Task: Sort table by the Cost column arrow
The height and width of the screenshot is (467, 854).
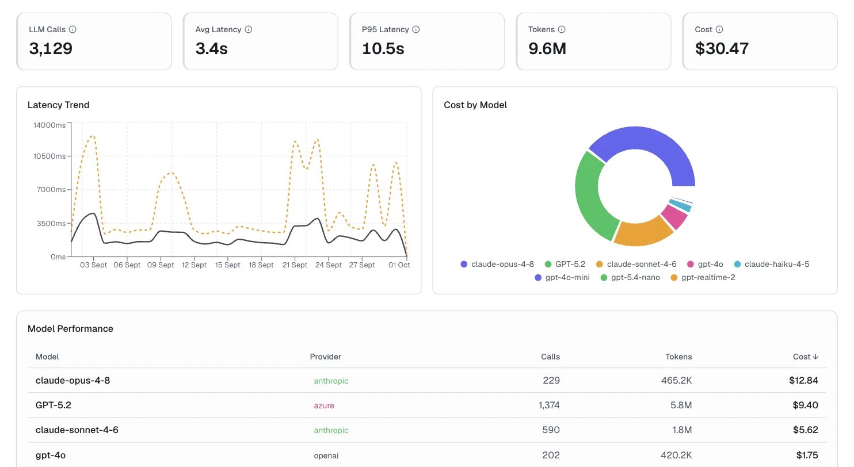Action: [815, 357]
